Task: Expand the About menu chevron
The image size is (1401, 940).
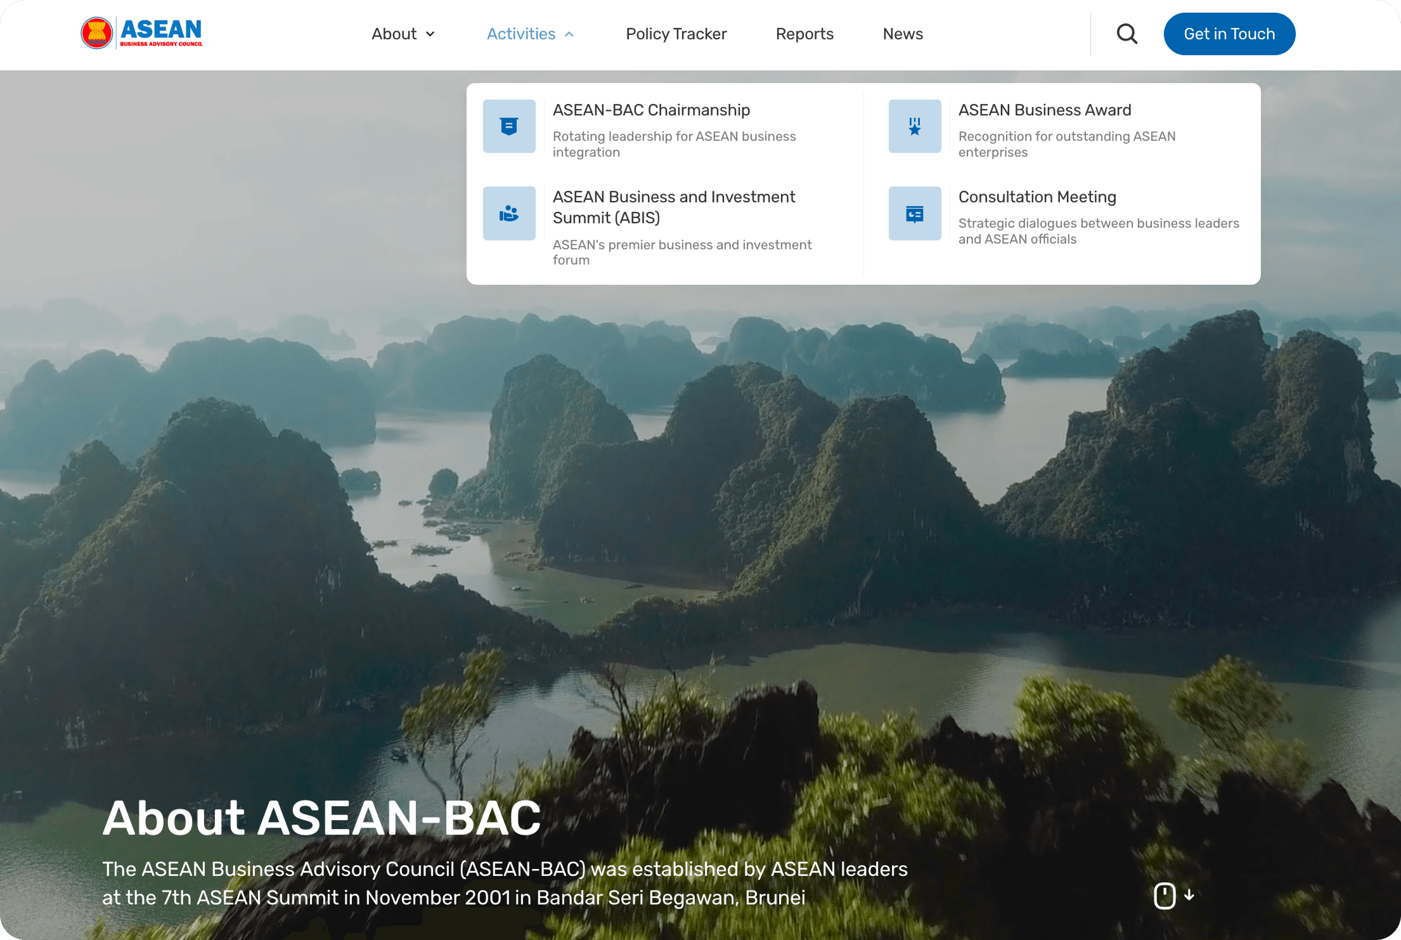Action: [x=430, y=34]
